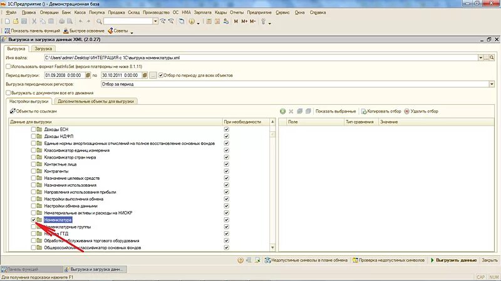Click calendar picker for end period date
501x281 pixels.
coord(145,75)
